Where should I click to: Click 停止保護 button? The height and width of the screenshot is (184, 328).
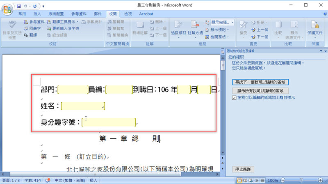click(243, 169)
